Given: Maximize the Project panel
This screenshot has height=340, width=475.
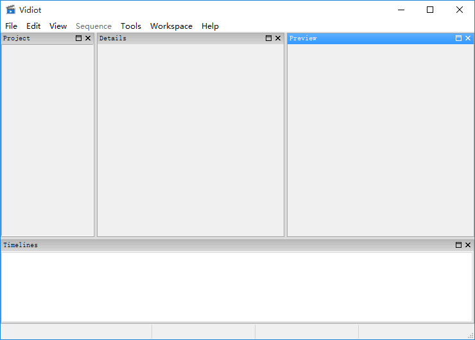Looking at the screenshot, I should tap(78, 38).
